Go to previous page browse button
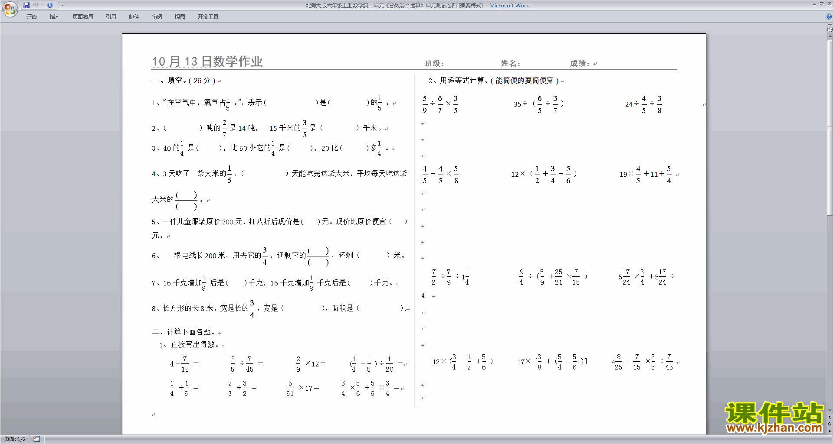The height and width of the screenshot is (444, 833). click(x=830, y=418)
